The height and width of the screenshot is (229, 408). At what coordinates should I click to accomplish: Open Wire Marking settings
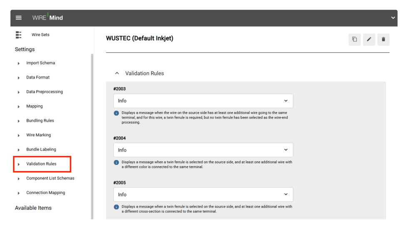coord(38,135)
